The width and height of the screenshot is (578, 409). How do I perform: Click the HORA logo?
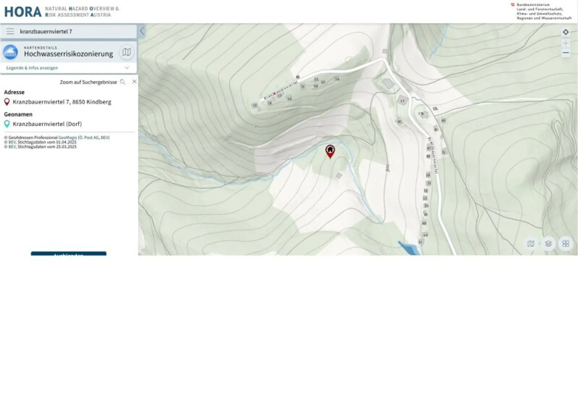23,12
